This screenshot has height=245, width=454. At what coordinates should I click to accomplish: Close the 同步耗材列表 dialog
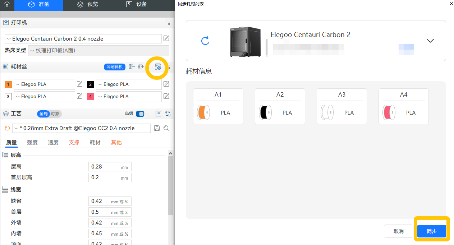pos(451,3)
